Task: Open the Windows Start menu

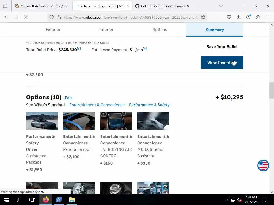Action: point(6,200)
